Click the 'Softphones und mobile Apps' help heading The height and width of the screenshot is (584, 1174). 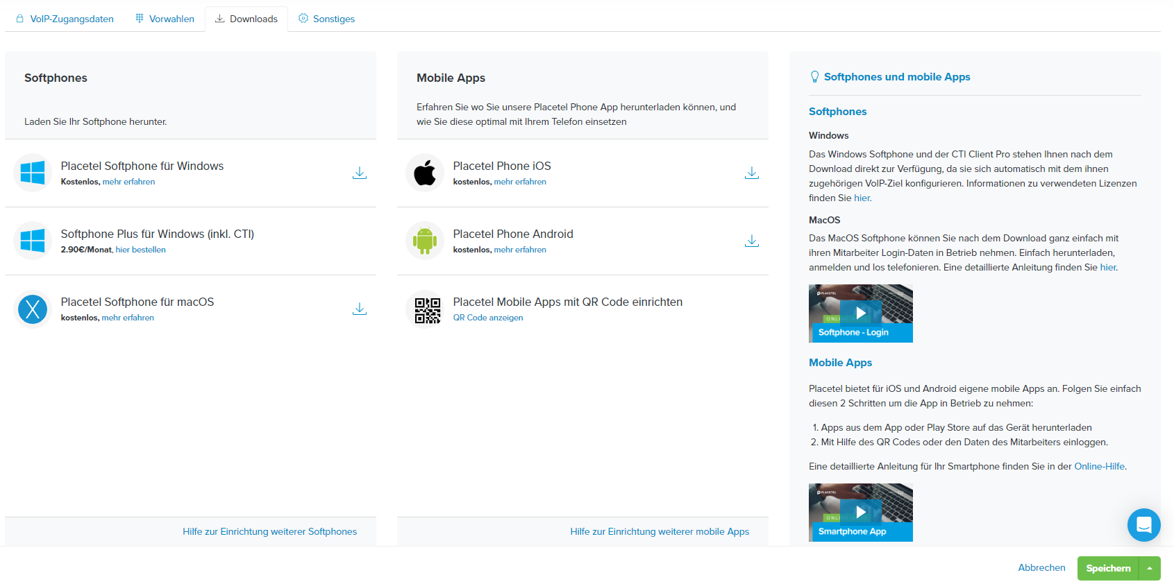pyautogui.click(x=897, y=77)
